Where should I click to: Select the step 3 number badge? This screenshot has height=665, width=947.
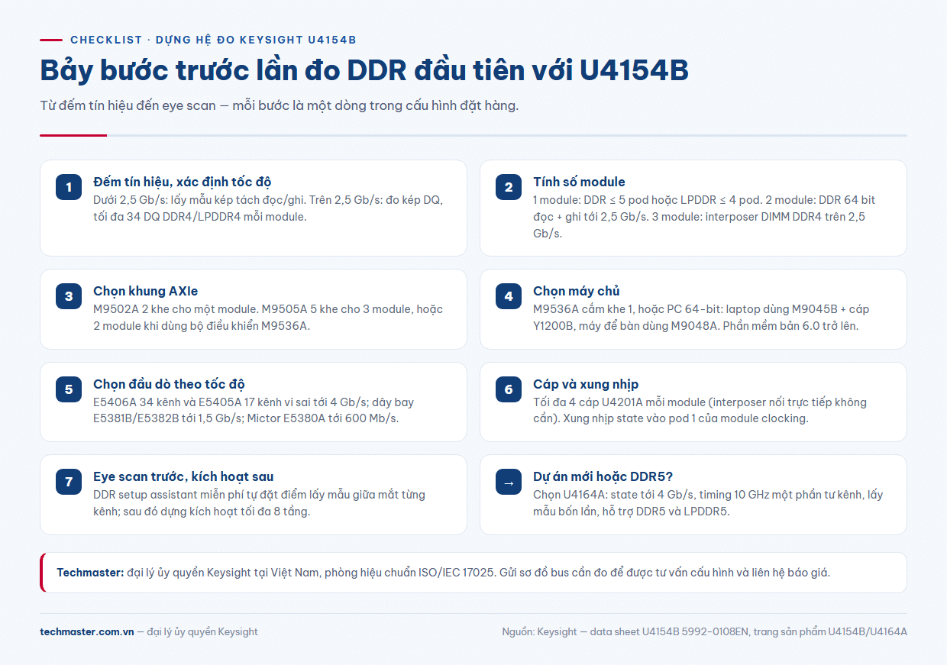coord(69,296)
